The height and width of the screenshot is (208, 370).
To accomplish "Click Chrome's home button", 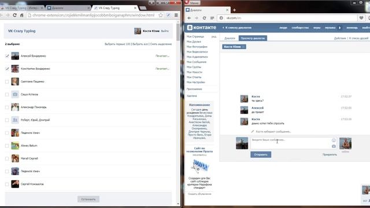I will 22,15.
